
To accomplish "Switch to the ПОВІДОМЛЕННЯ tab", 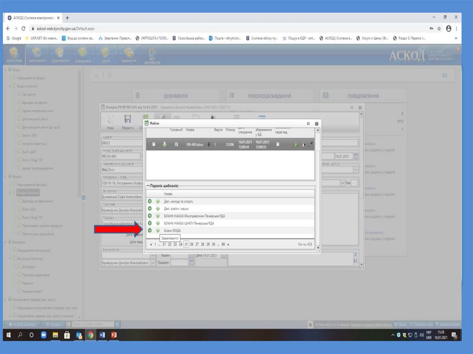I will [x=363, y=96].
